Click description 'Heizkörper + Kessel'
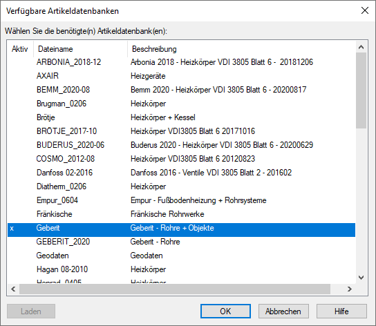376x326 pixels. coord(163,117)
